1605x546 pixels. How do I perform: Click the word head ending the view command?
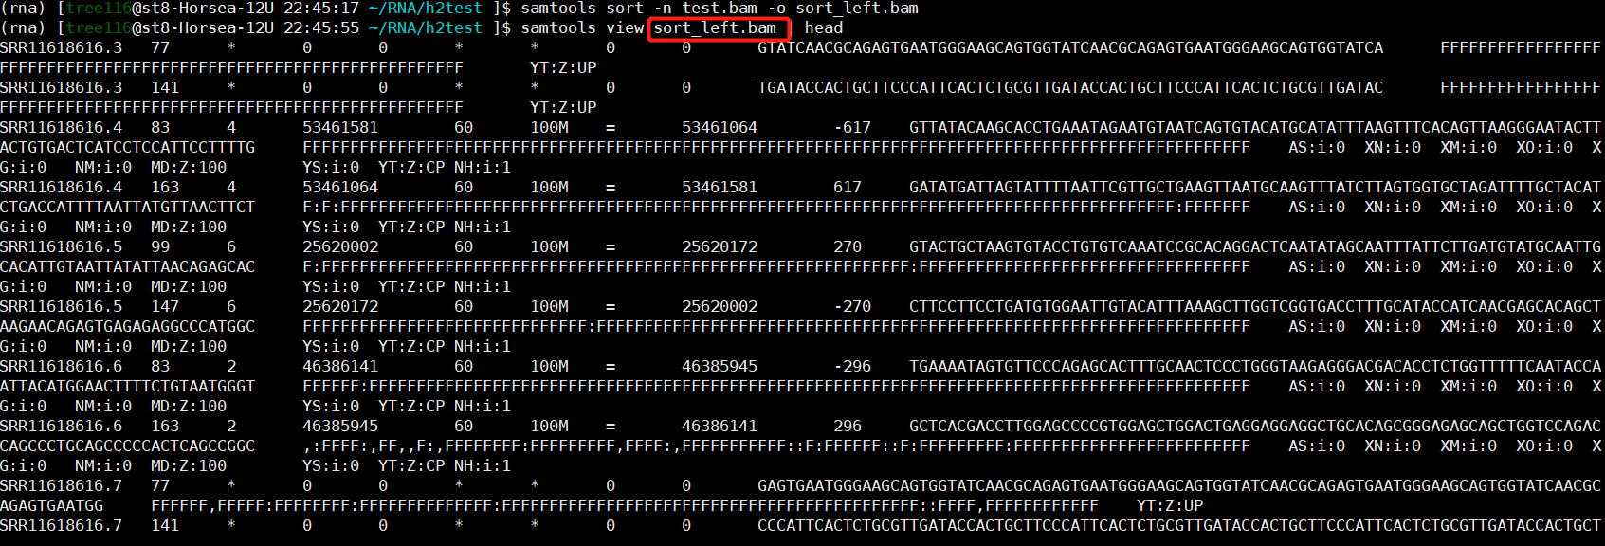click(x=824, y=27)
